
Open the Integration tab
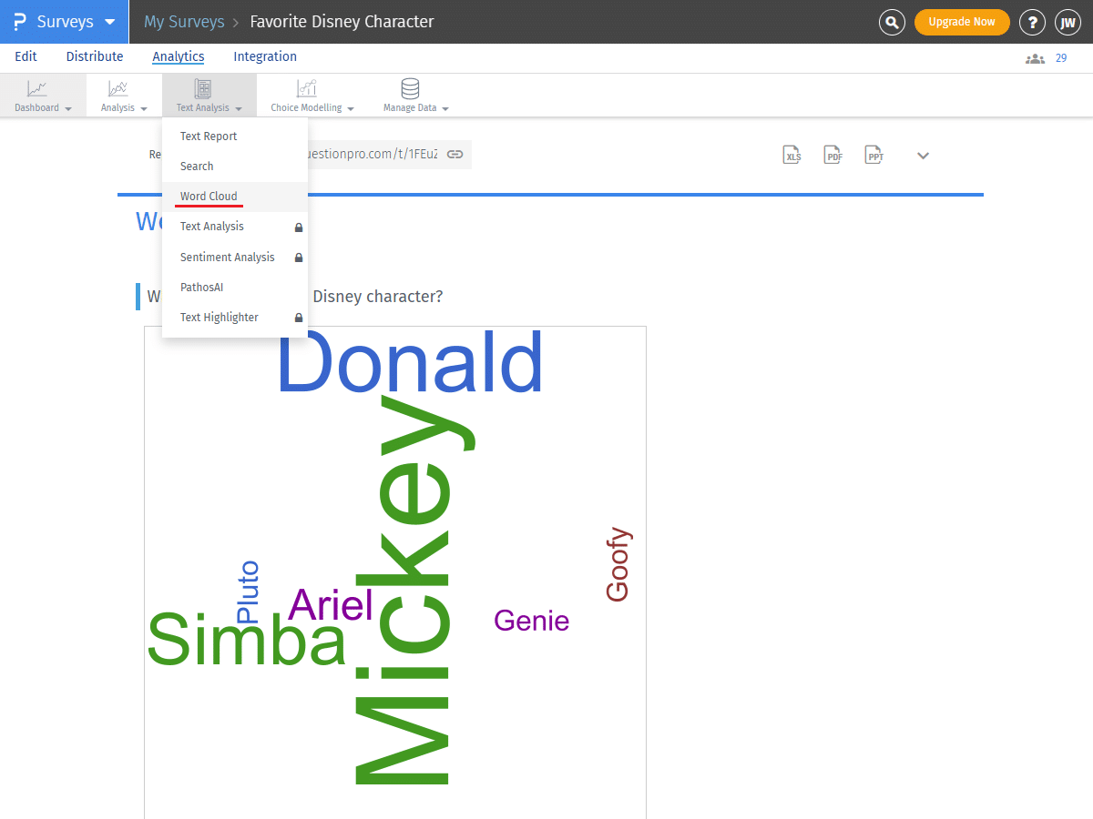tap(264, 56)
